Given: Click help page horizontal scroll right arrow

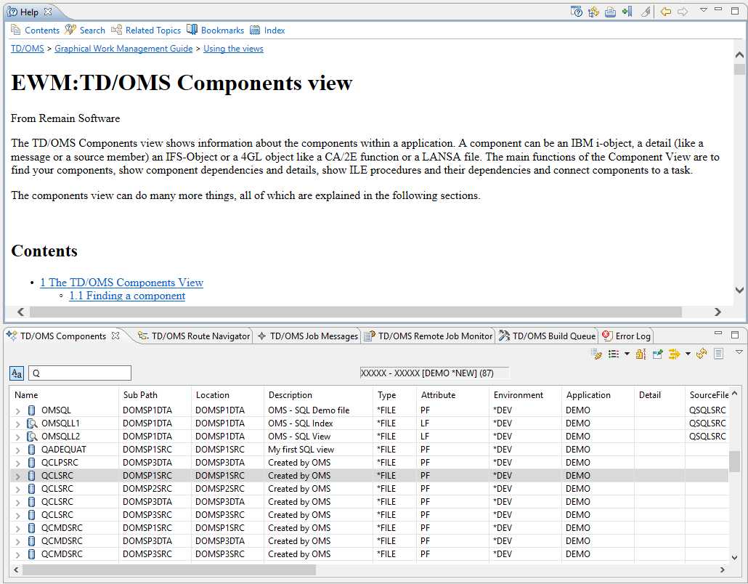Looking at the screenshot, I should (x=717, y=312).
